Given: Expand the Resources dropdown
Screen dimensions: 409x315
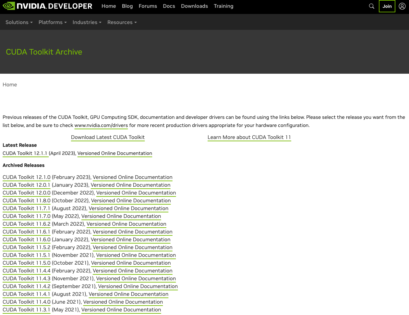Looking at the screenshot, I should pos(122,22).
